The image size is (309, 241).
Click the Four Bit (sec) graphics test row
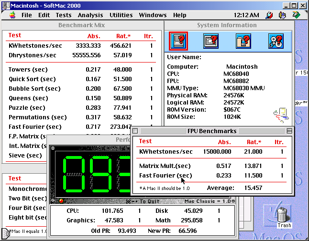tap(26, 208)
